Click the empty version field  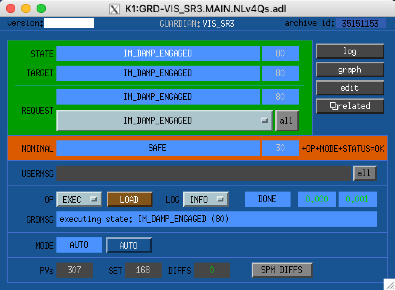(x=69, y=23)
